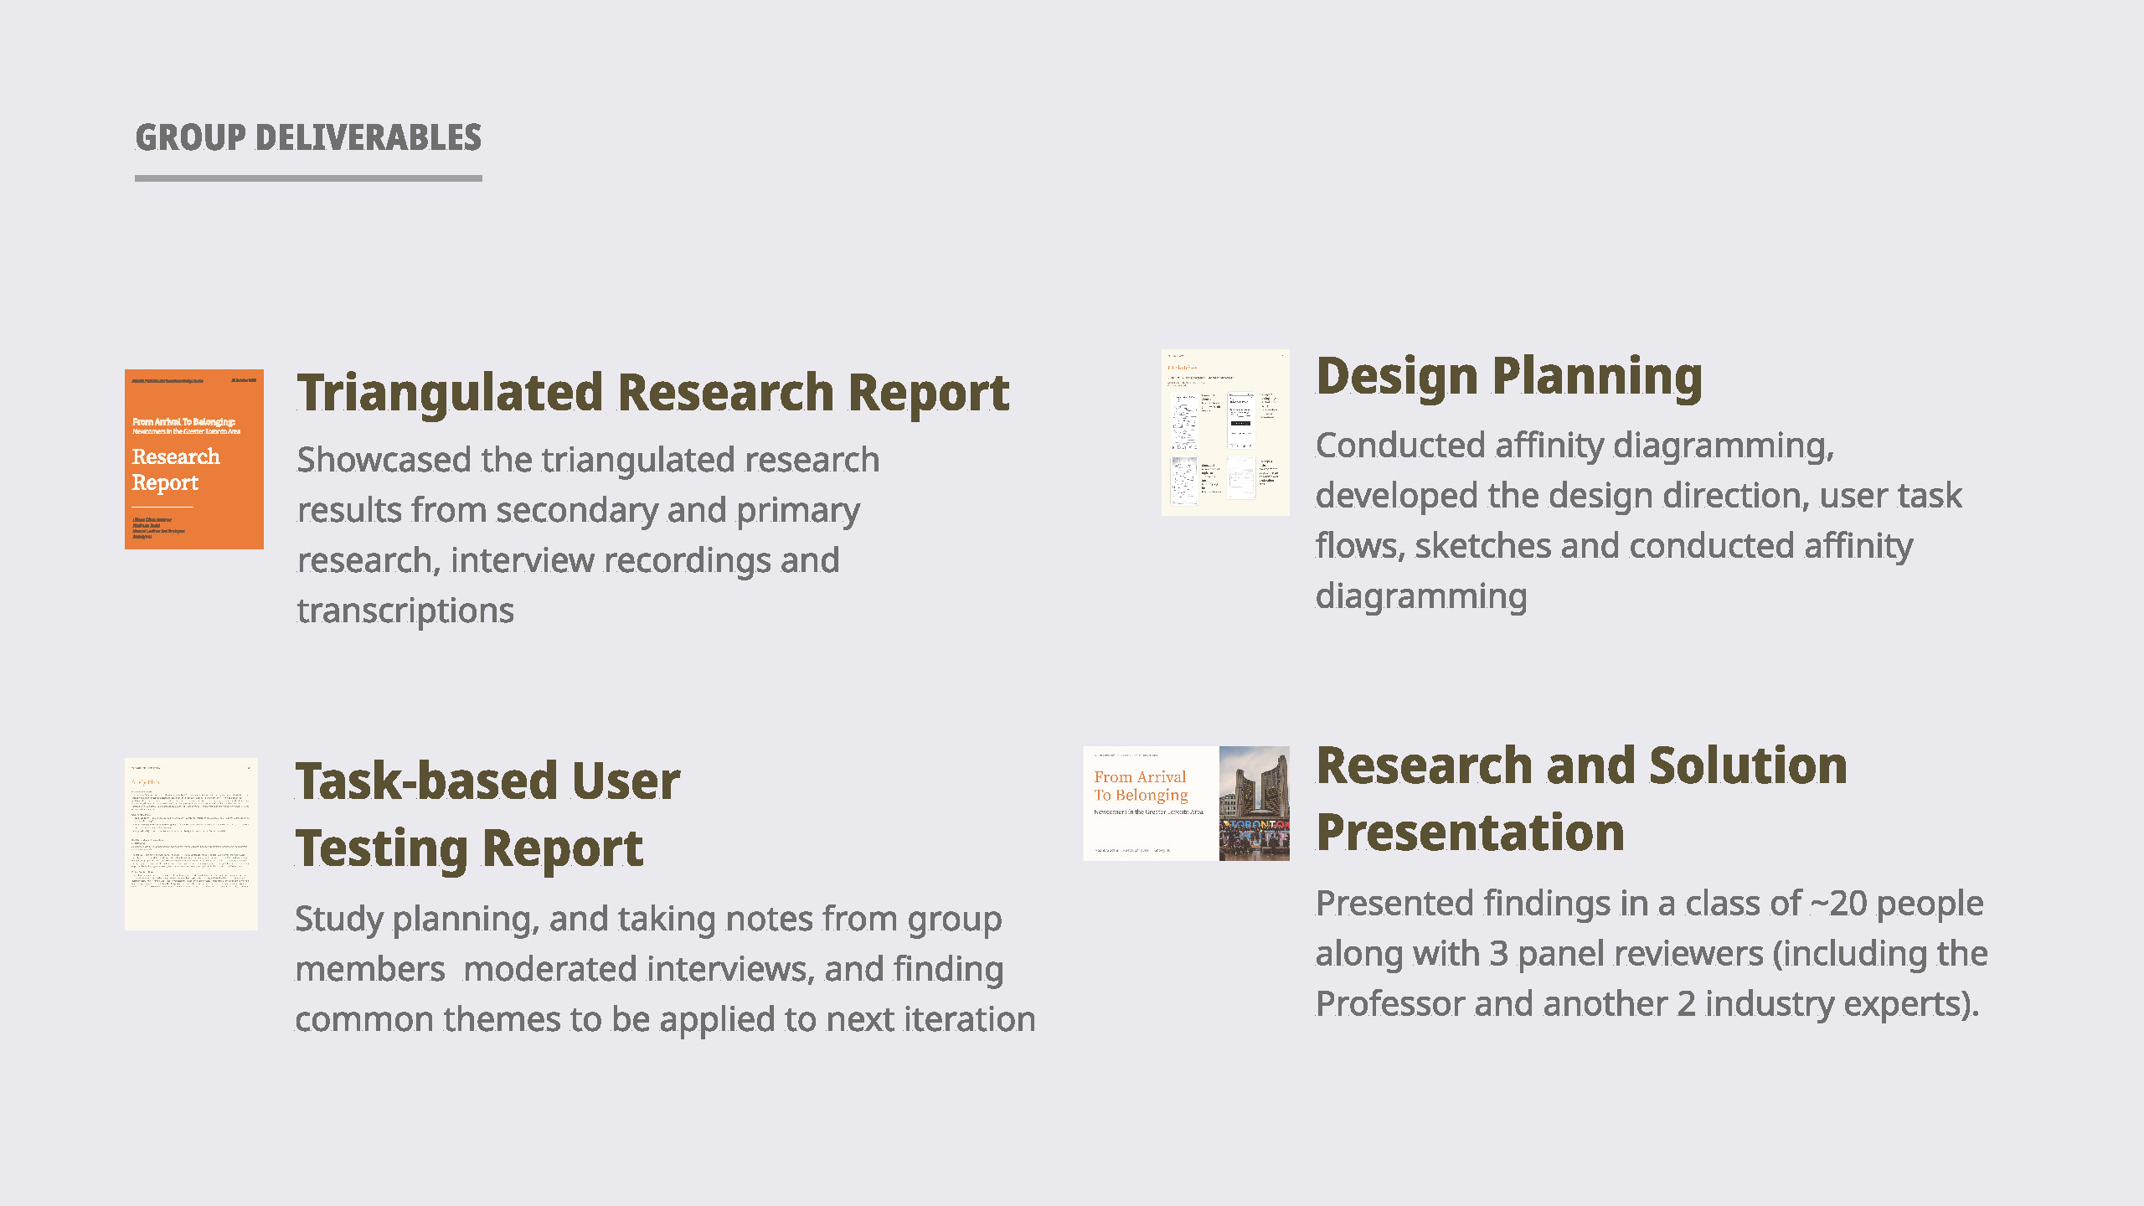Select the User Testing Report page thumbnail
Image resolution: width=2144 pixels, height=1206 pixels.
(x=191, y=843)
